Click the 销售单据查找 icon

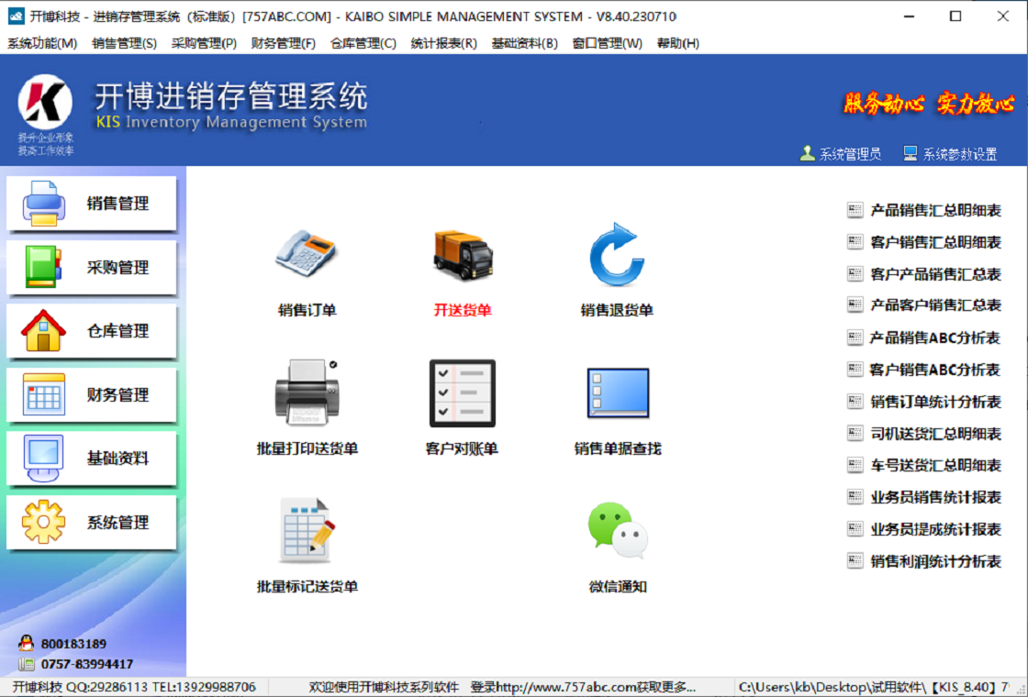[618, 393]
